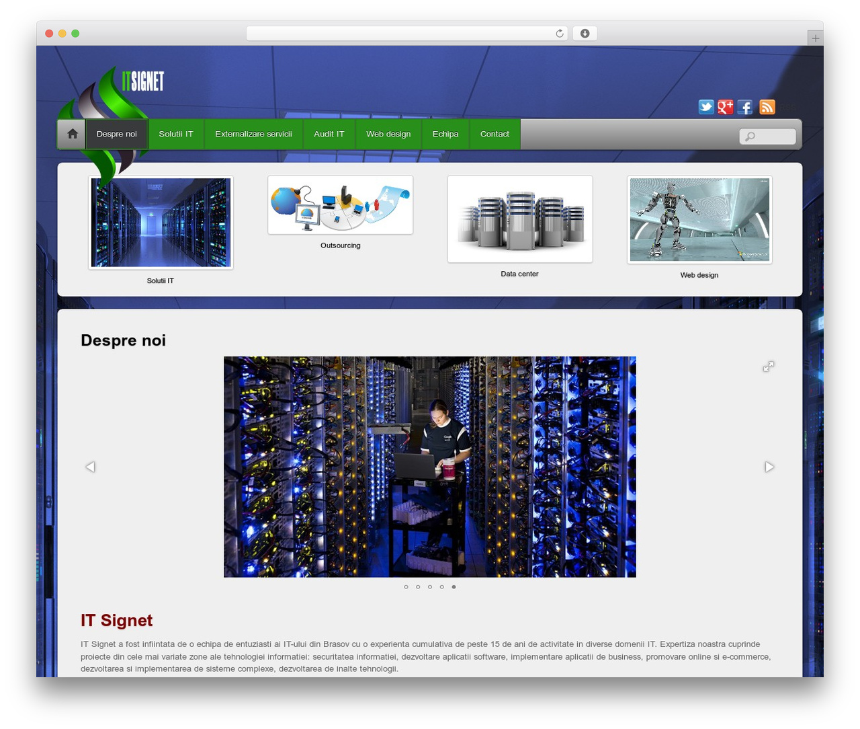Open the Facebook social icon

(745, 107)
